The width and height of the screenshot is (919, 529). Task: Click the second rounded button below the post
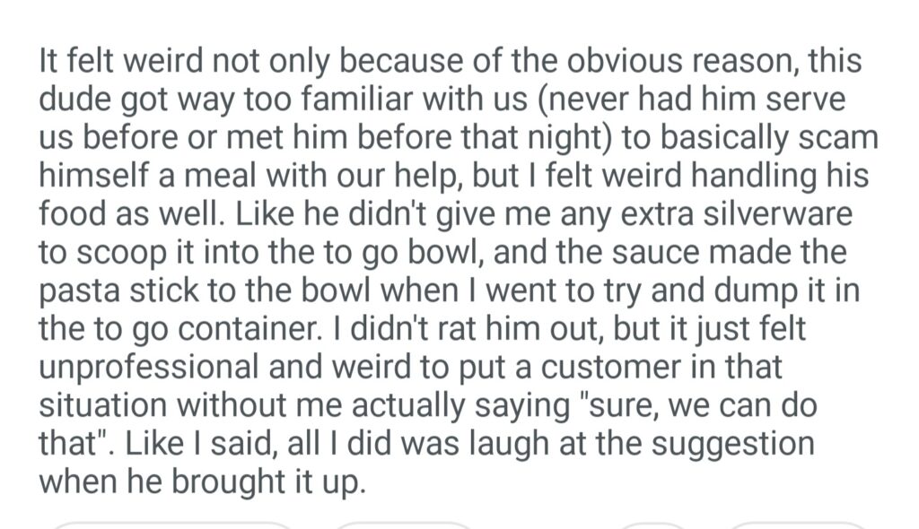[403, 525]
